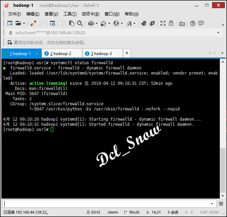This screenshot has height=217, width=227.
Task: Click the xterm status bar entry
Action: (112, 212)
